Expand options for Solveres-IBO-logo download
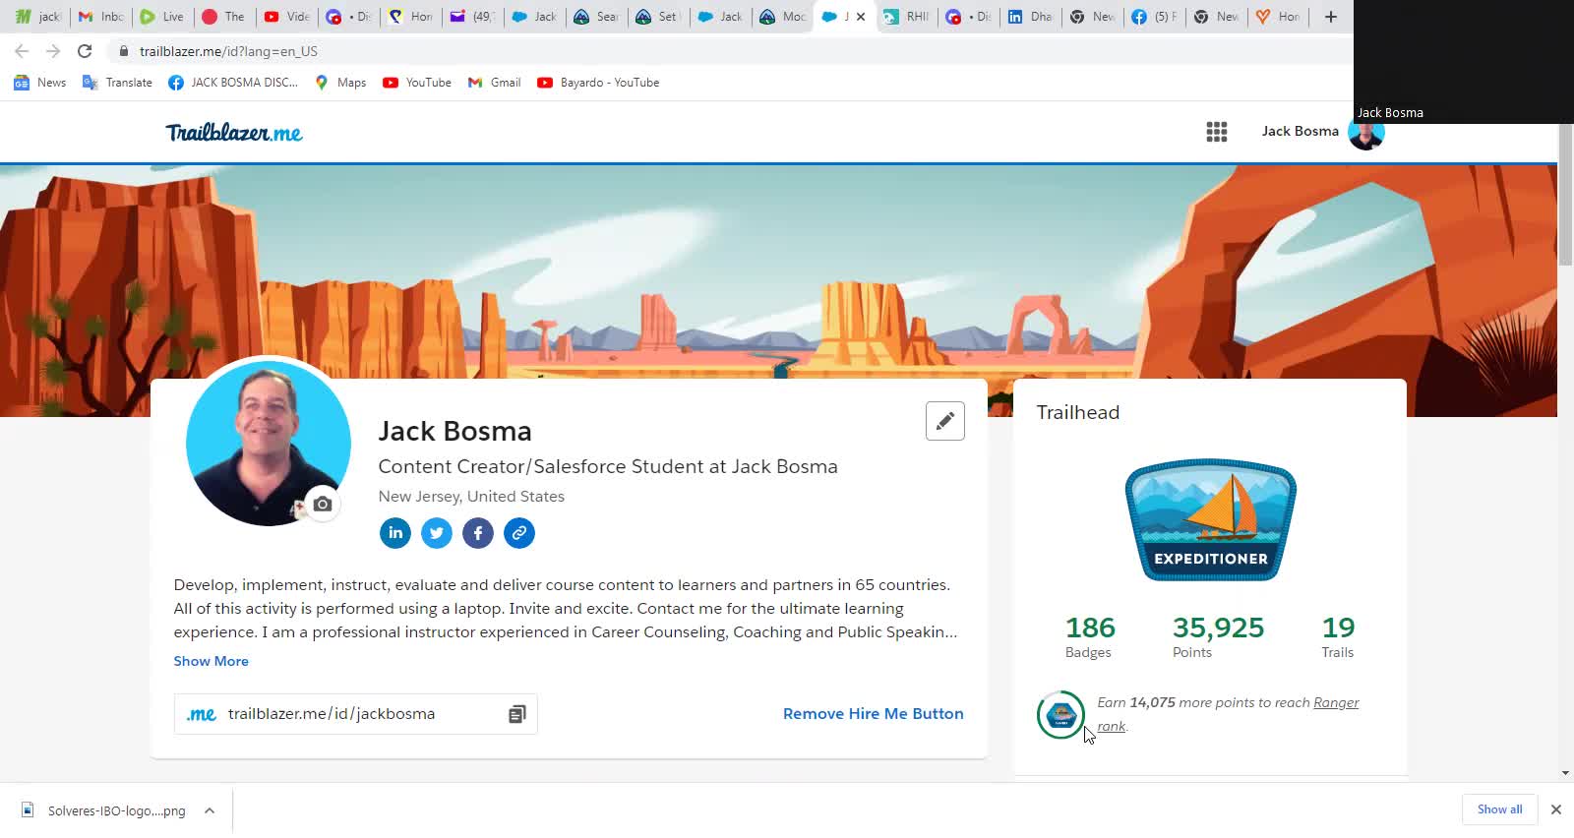Viewport: 1574px width, 838px height. (210, 810)
